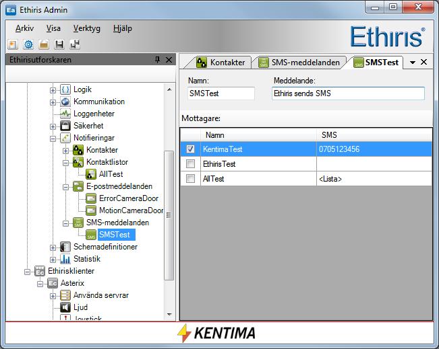Click the new configuration toolbar icon

(x=13, y=44)
